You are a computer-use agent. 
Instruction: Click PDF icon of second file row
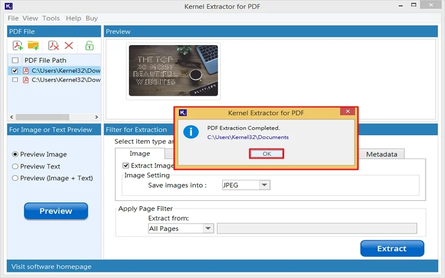point(26,80)
